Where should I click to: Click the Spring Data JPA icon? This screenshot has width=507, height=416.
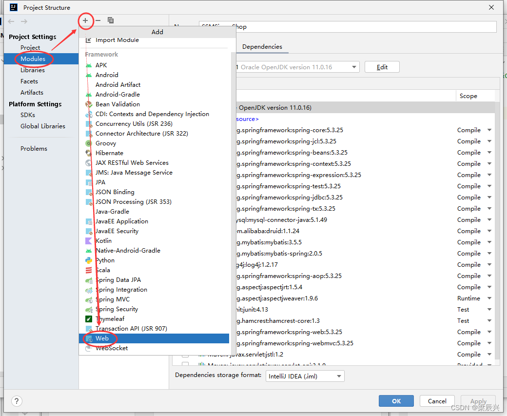(x=89, y=280)
